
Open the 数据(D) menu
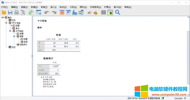[x=34, y=7]
